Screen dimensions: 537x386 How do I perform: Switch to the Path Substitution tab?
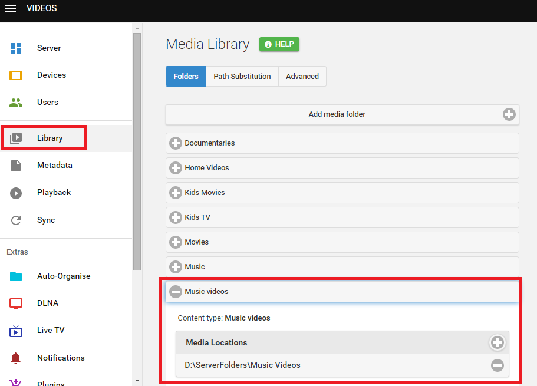(x=242, y=77)
